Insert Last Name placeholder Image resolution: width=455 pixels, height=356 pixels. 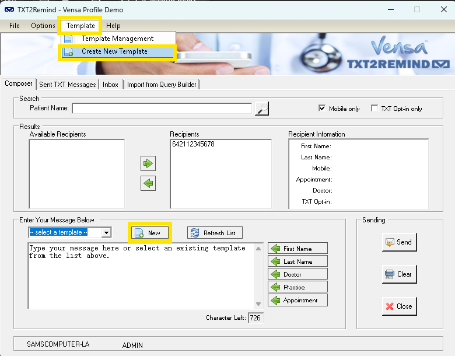coord(297,261)
